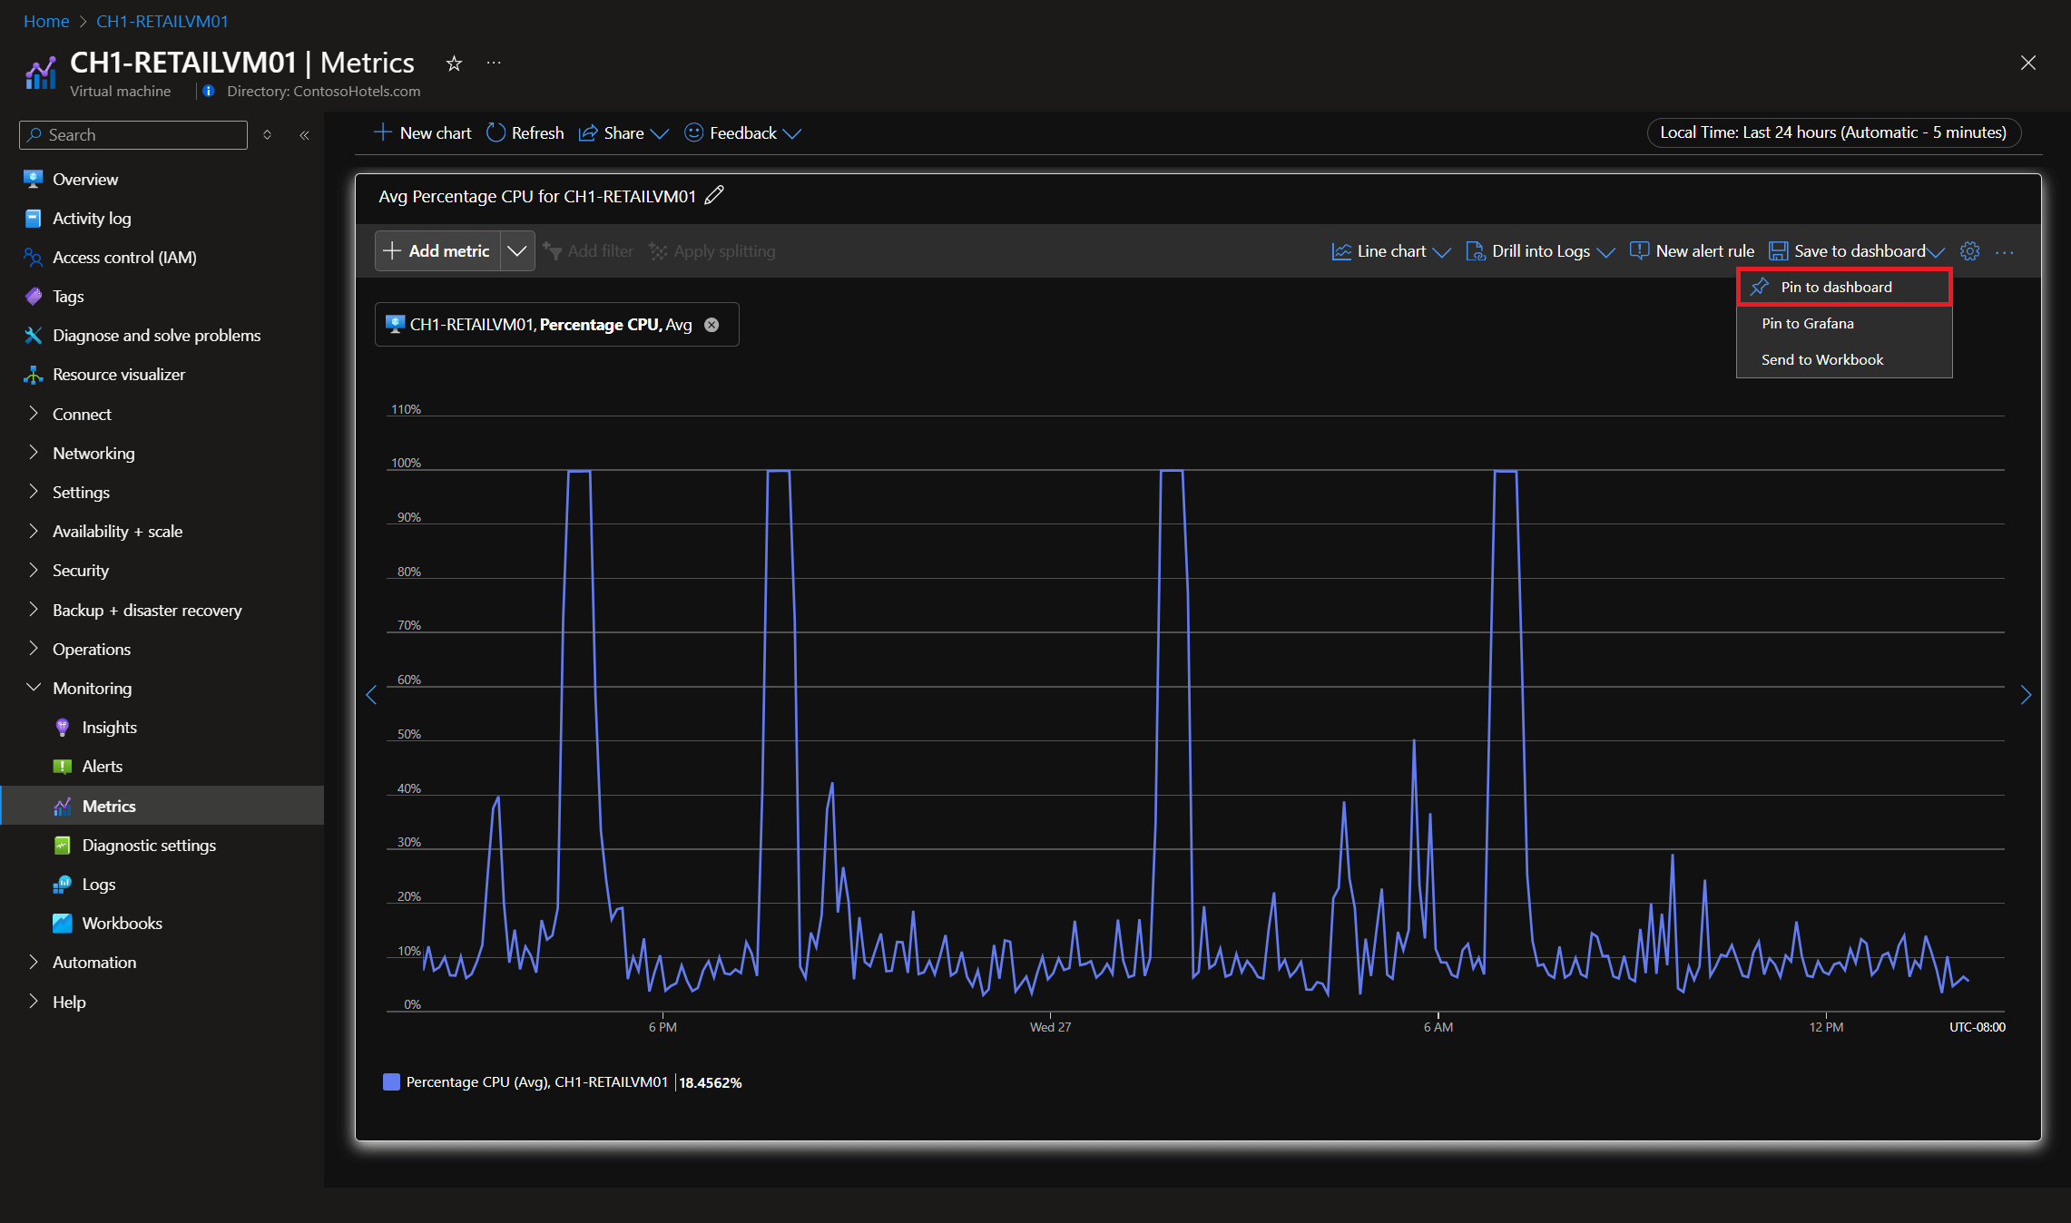Viewport: 2071px width, 1223px height.
Task: Expand the Add metric dropdown arrow
Action: (516, 250)
